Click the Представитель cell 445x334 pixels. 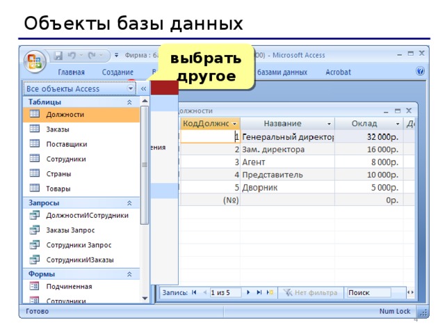click(287, 175)
